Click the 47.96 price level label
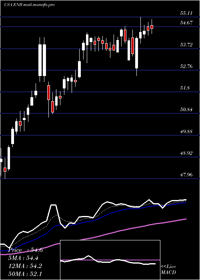The width and height of the screenshot is (200, 280). click(186, 175)
